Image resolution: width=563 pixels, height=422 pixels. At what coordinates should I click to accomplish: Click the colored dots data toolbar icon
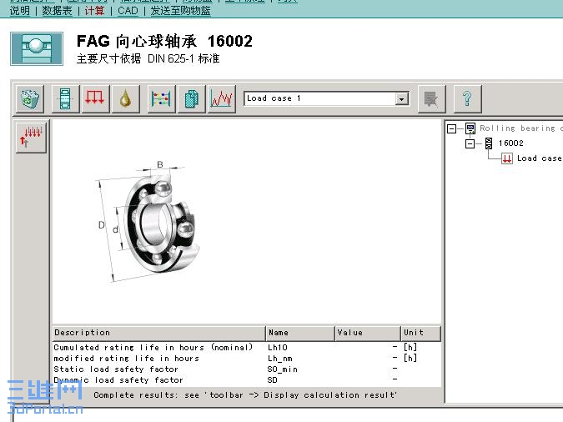click(161, 98)
